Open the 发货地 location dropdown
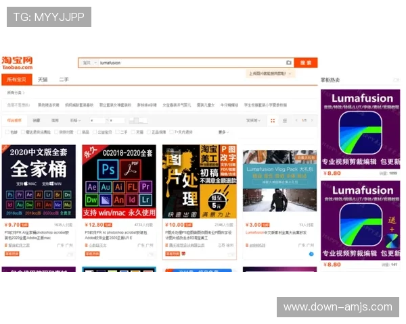The width and height of the screenshot is (406, 324). tap(253, 120)
